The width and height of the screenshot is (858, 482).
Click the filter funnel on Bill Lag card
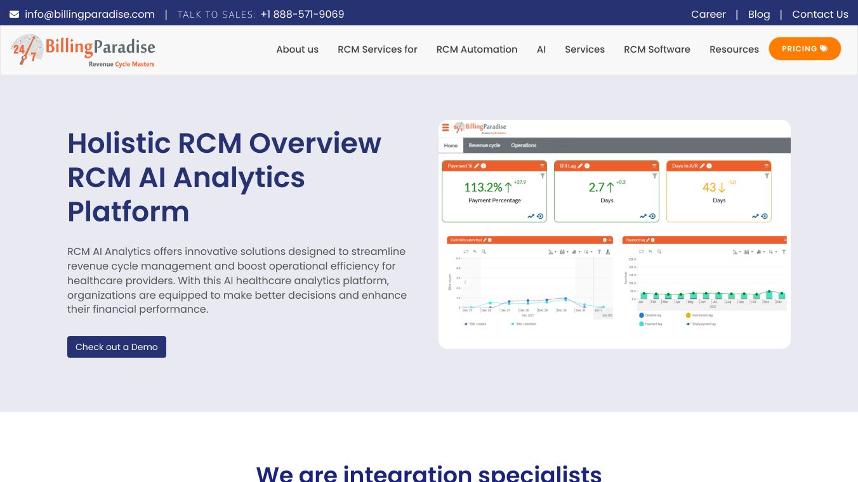[x=655, y=176]
